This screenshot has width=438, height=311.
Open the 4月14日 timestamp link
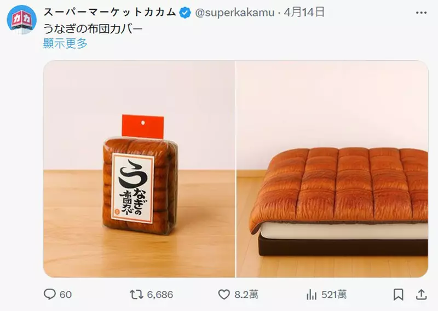[304, 12]
